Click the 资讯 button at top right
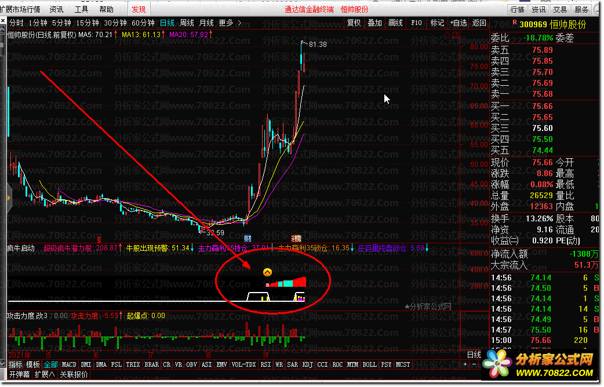Screen dimensions: 604x387 coord(538,10)
